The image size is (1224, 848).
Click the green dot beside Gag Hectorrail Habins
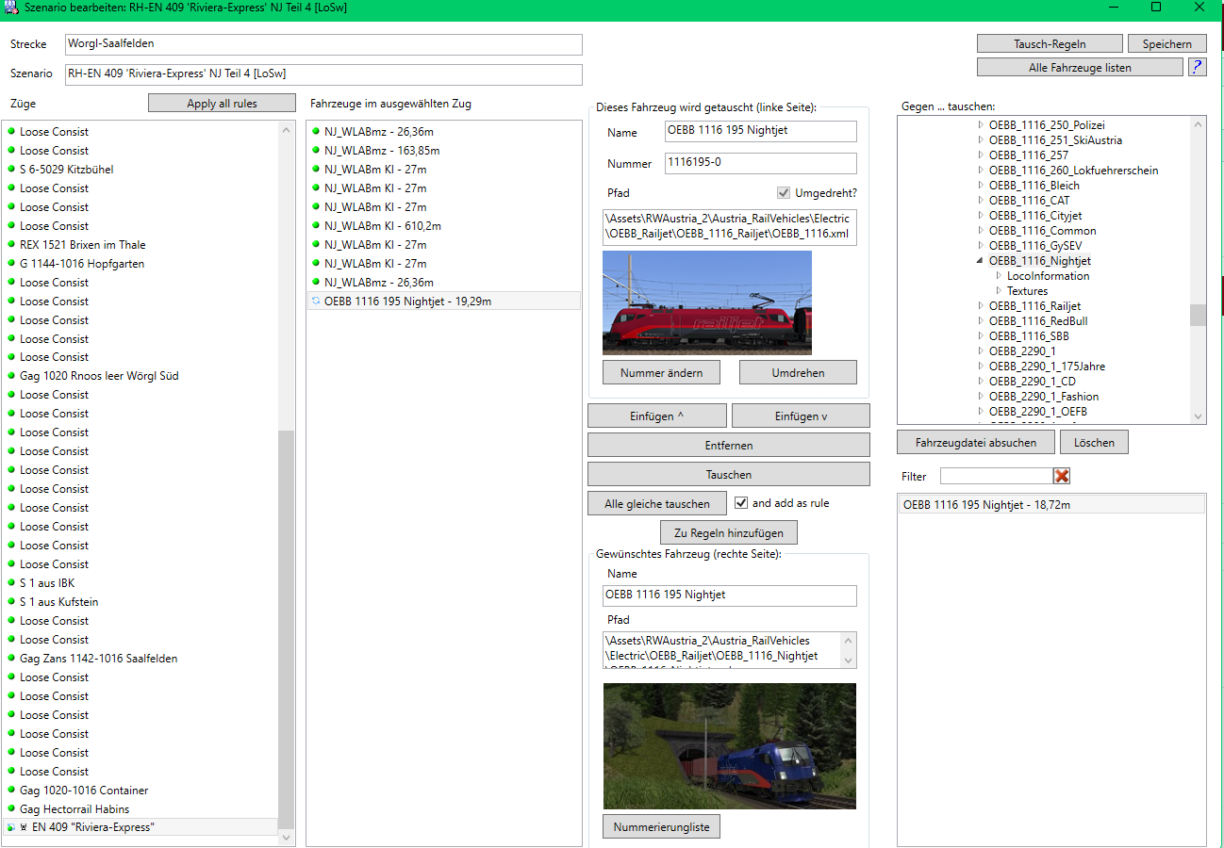point(11,809)
